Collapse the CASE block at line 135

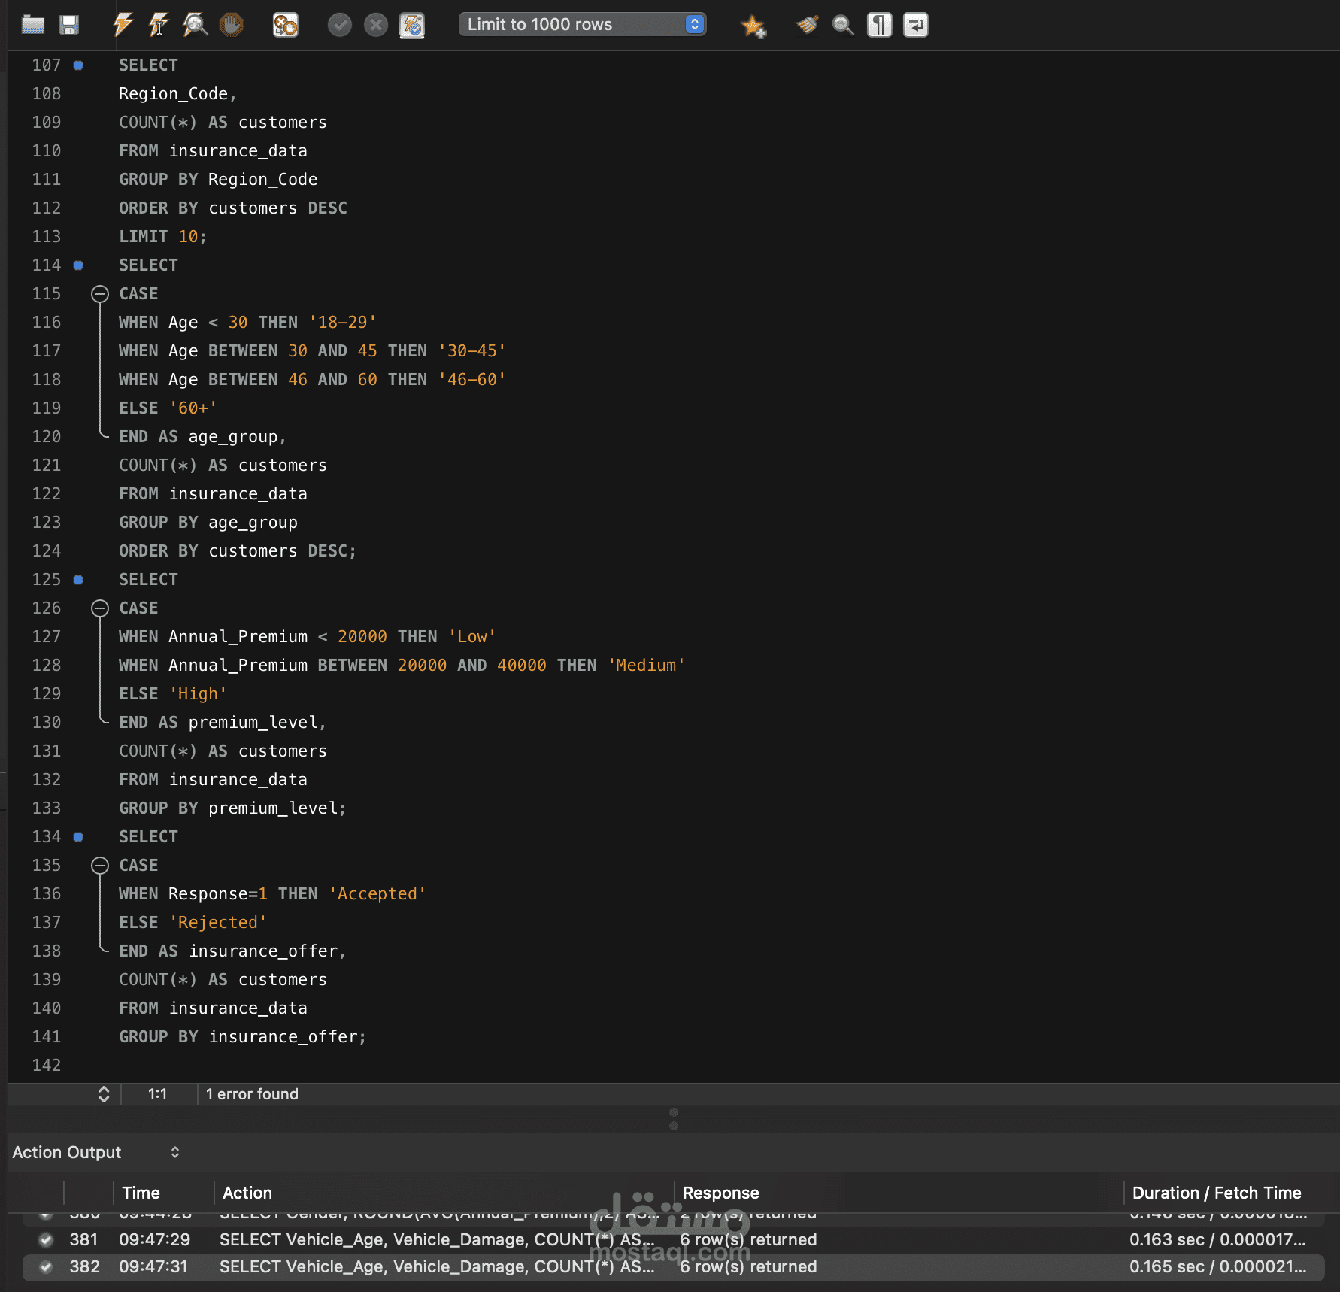pos(100,866)
